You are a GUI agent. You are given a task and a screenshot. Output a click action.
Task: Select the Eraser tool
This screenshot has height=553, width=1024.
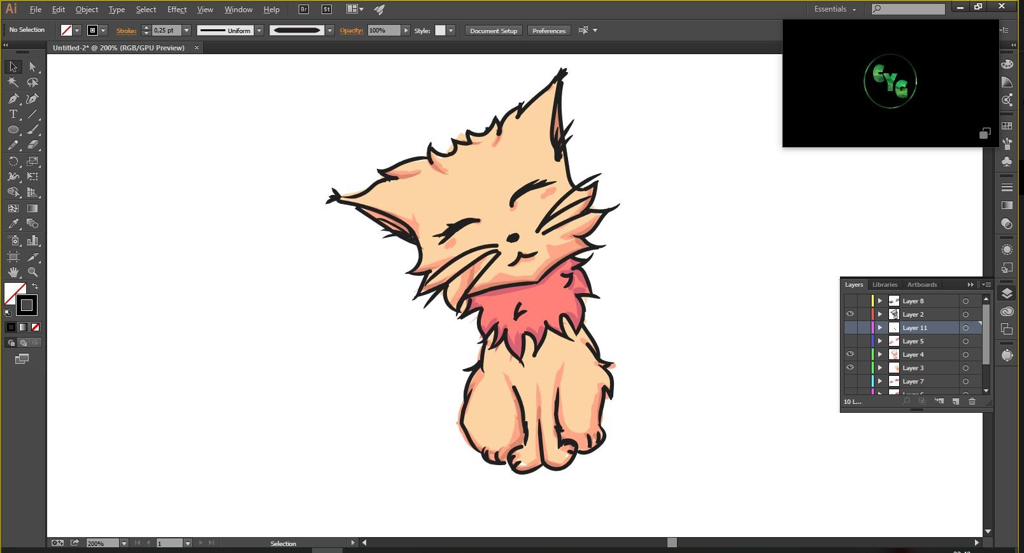coord(33,145)
